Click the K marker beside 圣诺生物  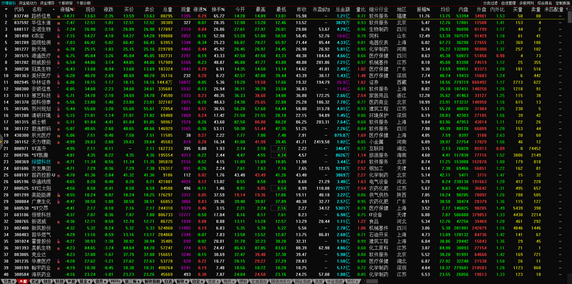pos(59,30)
